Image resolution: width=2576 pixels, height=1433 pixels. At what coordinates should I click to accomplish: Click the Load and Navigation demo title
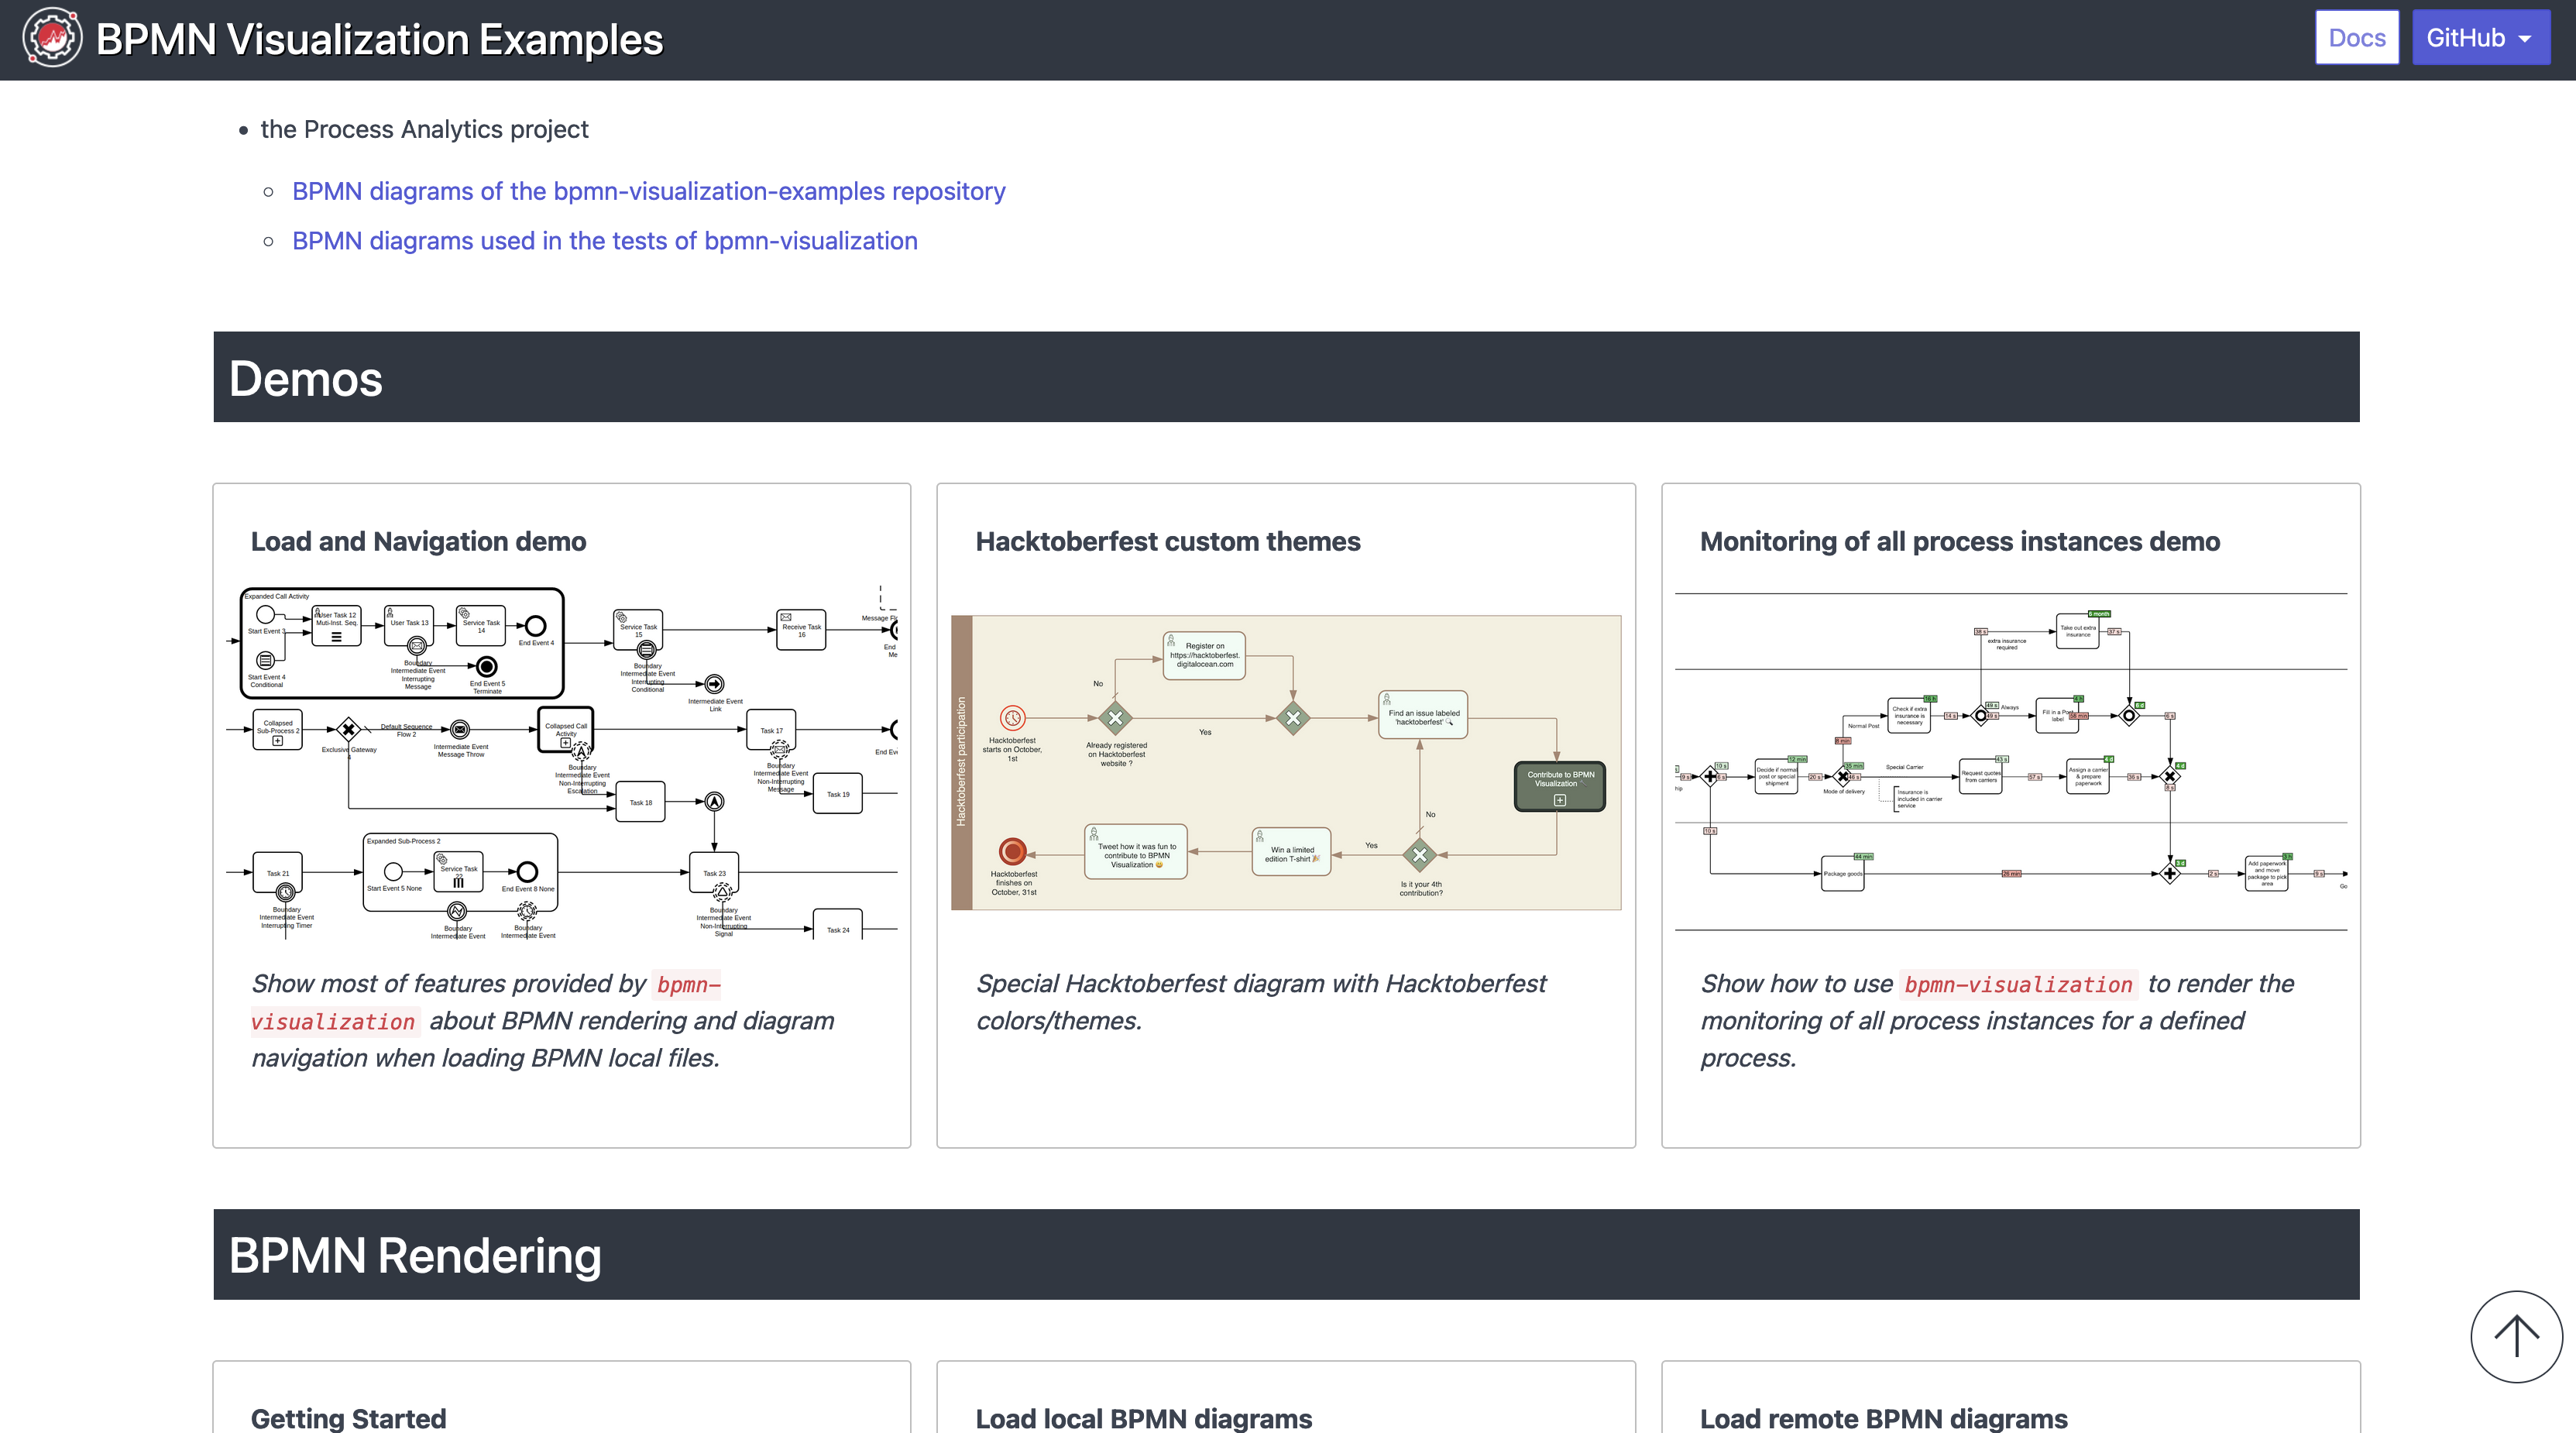[x=418, y=541]
